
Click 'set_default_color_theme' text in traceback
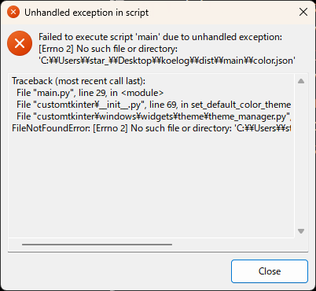(x=241, y=105)
